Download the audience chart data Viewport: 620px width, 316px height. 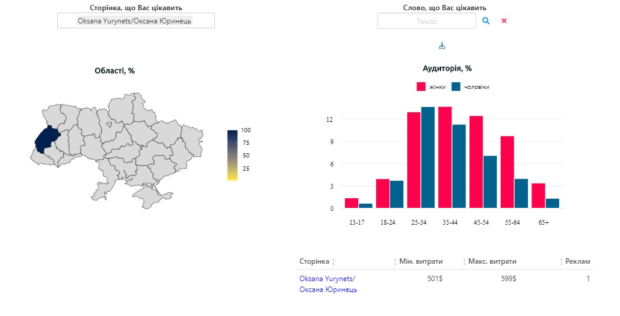pyautogui.click(x=442, y=46)
